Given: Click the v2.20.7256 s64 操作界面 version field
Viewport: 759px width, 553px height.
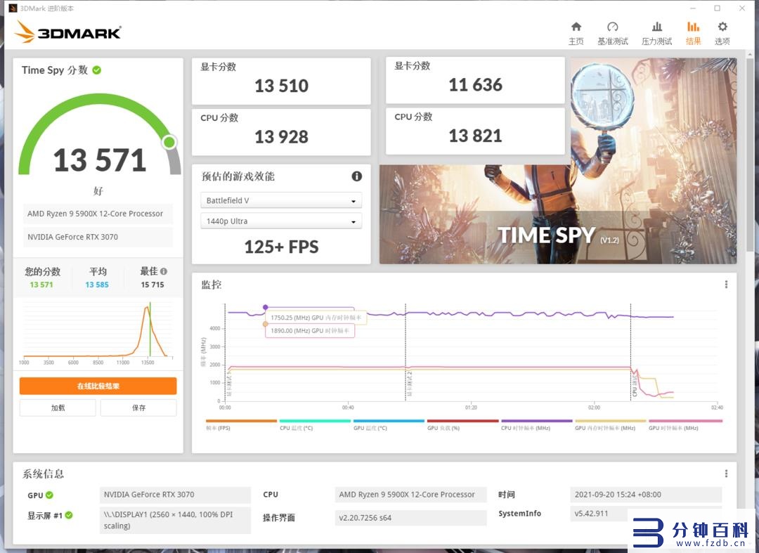Looking at the screenshot, I should pyautogui.click(x=410, y=518).
